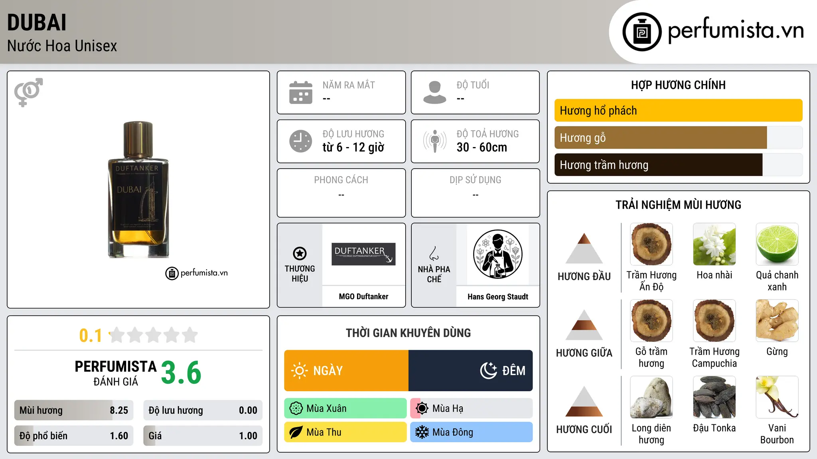Click the longevity value từ 6 - 12 giờ
The width and height of the screenshot is (817, 459).
(353, 147)
